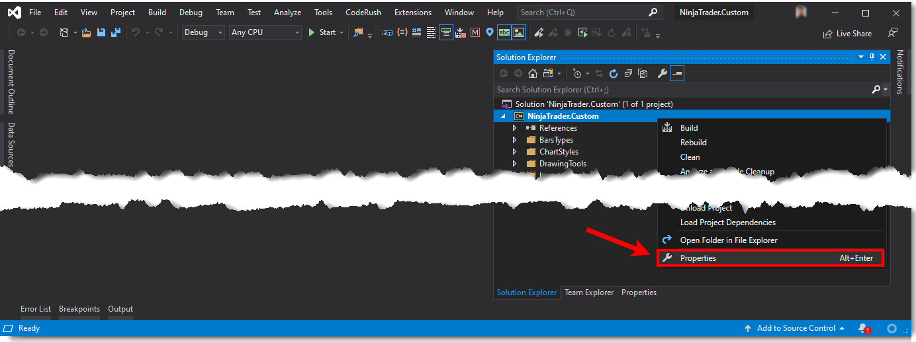This screenshot has width=916, height=342.
Task: Click the wrench Properties toolbar icon
Action: tap(662, 74)
